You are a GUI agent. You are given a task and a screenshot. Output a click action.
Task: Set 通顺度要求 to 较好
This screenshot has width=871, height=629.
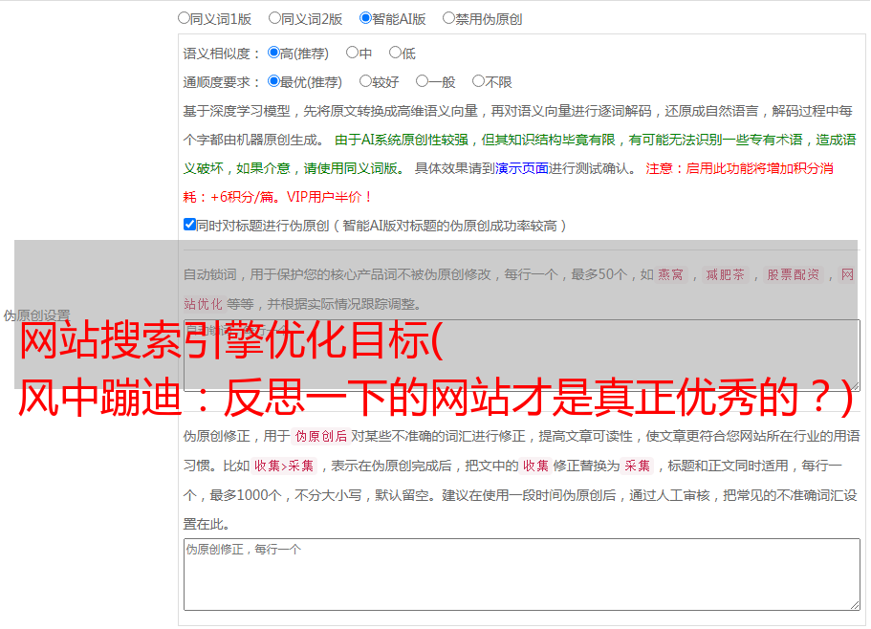365,81
